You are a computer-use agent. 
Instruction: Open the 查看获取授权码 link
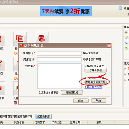93,87
